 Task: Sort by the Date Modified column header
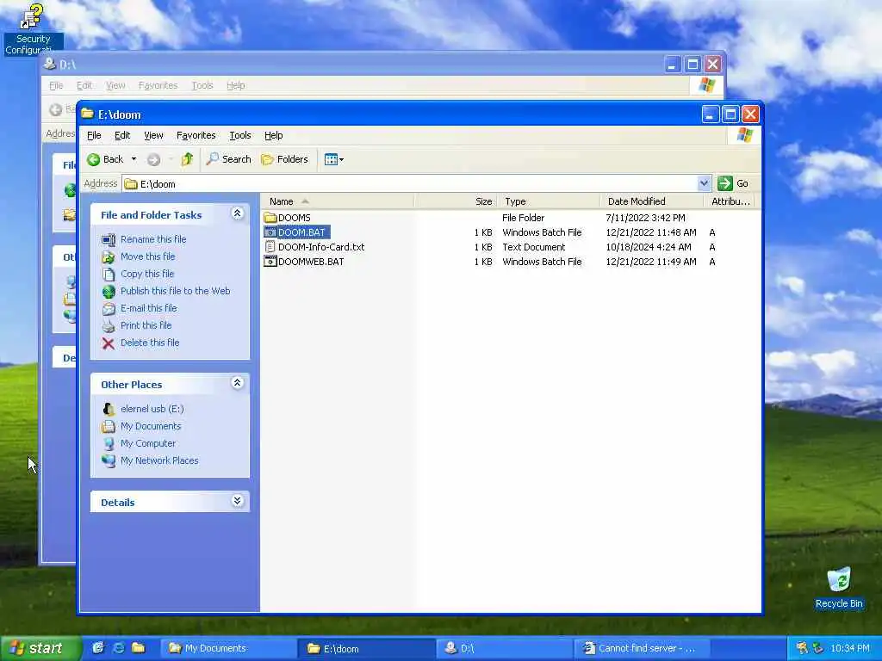click(x=651, y=201)
